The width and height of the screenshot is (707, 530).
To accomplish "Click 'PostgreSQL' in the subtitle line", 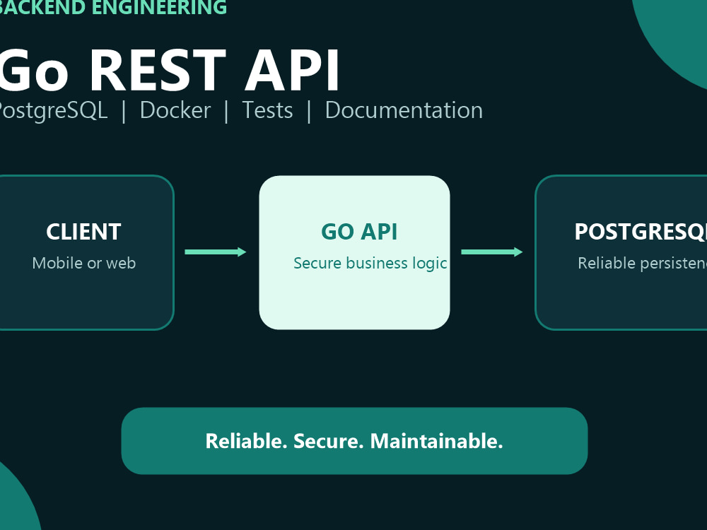I will pyautogui.click(x=54, y=111).
